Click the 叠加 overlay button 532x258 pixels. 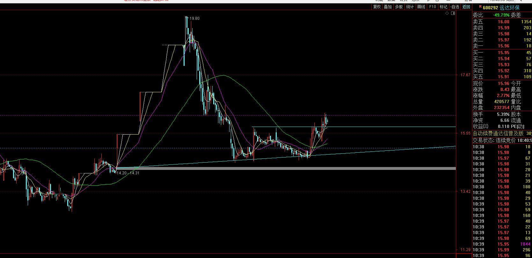tap(388, 7)
